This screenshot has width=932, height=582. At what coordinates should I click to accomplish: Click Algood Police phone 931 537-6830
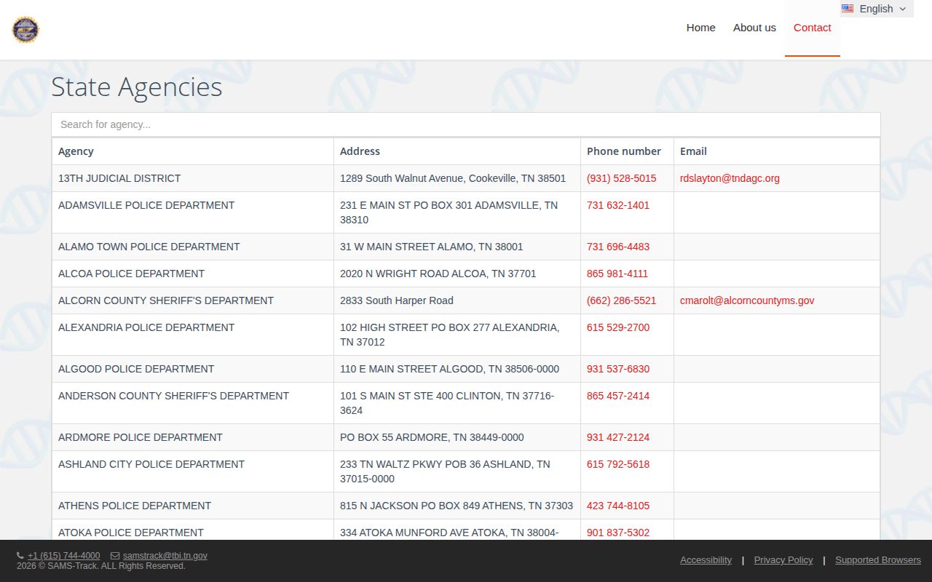click(618, 369)
